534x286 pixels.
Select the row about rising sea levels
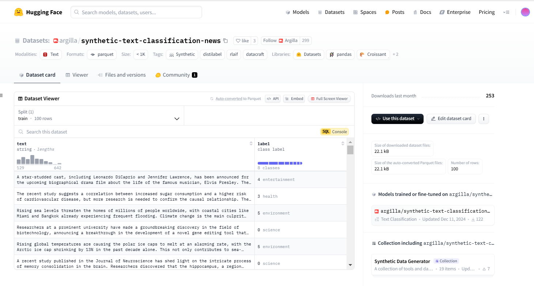180,213
